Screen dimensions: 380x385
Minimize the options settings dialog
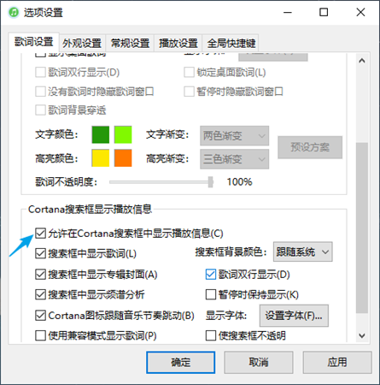[288, 12]
